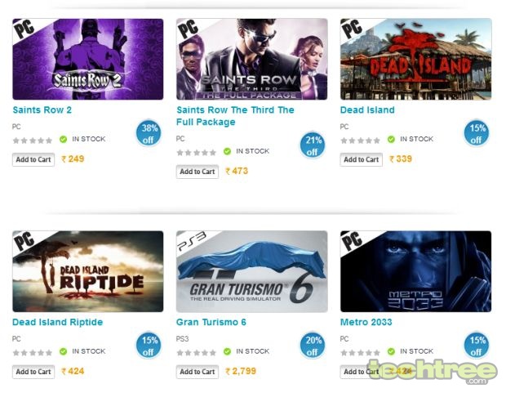Open the Gran Turismo 6 title link
The width and height of the screenshot is (506, 393).
point(211,322)
